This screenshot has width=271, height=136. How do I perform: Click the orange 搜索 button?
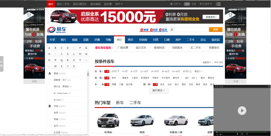coord(216,30)
